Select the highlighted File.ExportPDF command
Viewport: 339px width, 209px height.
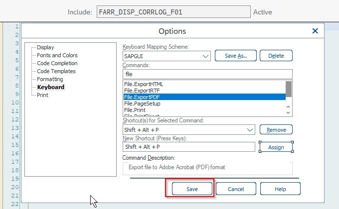pos(204,97)
